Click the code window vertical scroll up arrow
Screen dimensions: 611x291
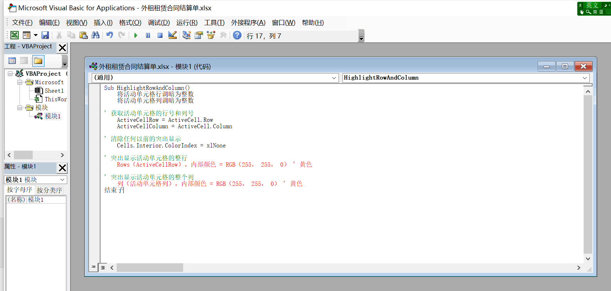(x=588, y=92)
